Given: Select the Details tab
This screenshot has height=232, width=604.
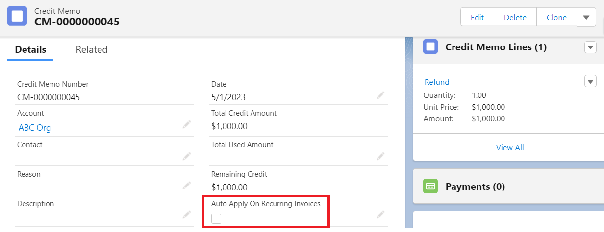Looking at the screenshot, I should [x=30, y=49].
